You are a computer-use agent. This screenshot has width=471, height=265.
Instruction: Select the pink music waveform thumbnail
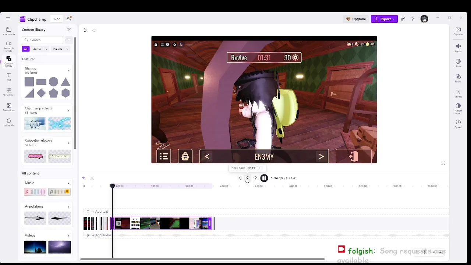[x=35, y=192]
